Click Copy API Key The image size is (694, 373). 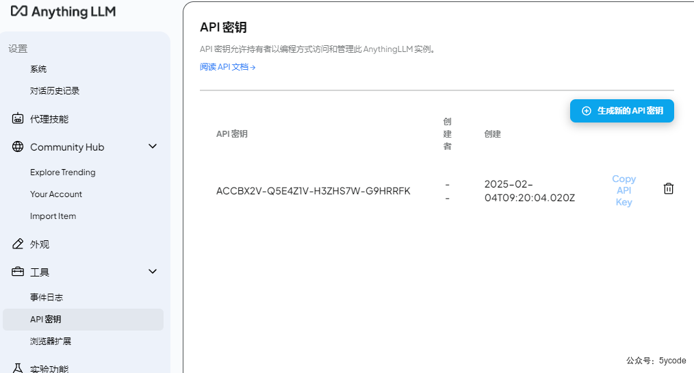(624, 190)
